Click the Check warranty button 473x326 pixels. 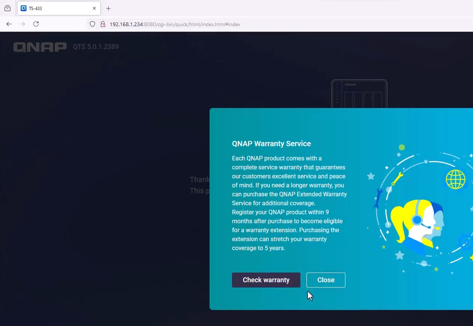click(266, 280)
